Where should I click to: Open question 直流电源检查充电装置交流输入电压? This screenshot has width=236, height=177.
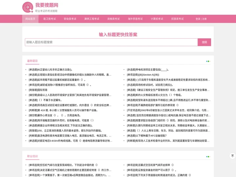(70, 136)
